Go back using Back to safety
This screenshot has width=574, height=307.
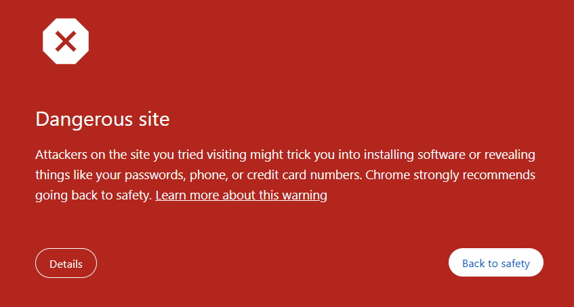(x=495, y=263)
